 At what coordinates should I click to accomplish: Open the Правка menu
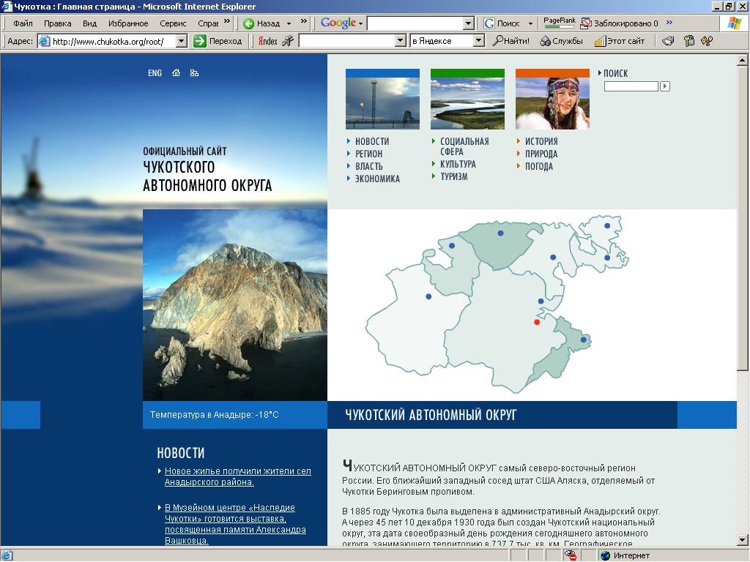click(57, 23)
